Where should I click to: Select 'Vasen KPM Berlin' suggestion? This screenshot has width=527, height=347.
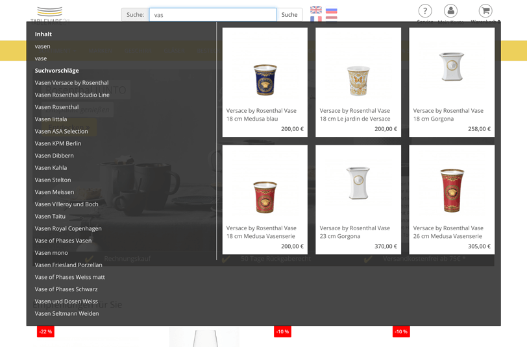pos(58,143)
